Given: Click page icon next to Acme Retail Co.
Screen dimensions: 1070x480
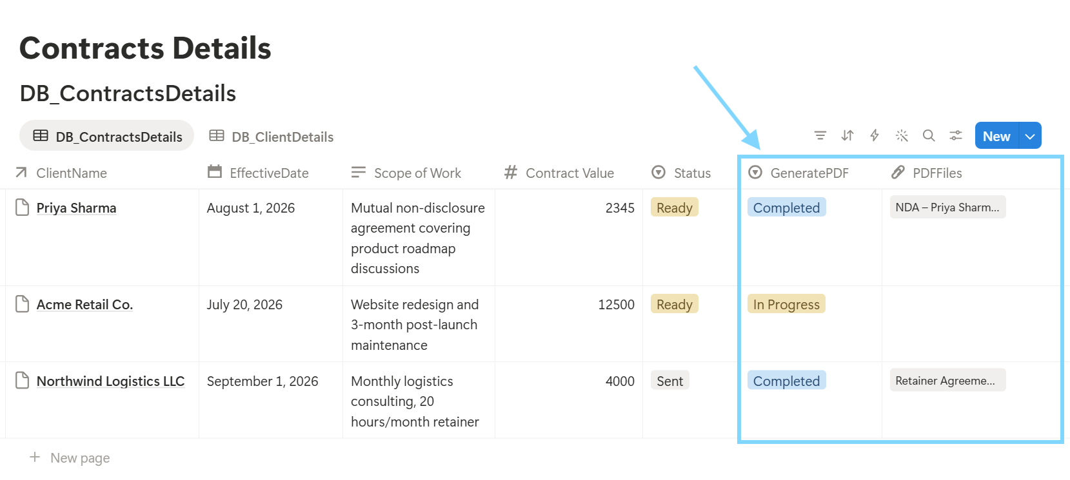Looking at the screenshot, I should click(23, 304).
